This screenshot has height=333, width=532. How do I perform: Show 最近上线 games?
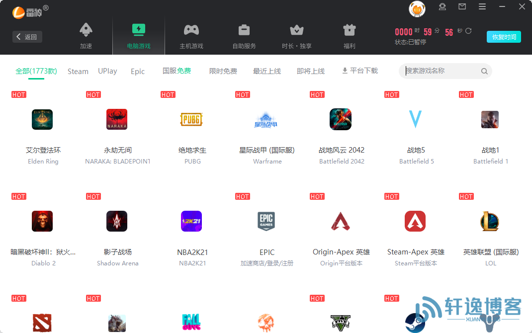click(267, 71)
